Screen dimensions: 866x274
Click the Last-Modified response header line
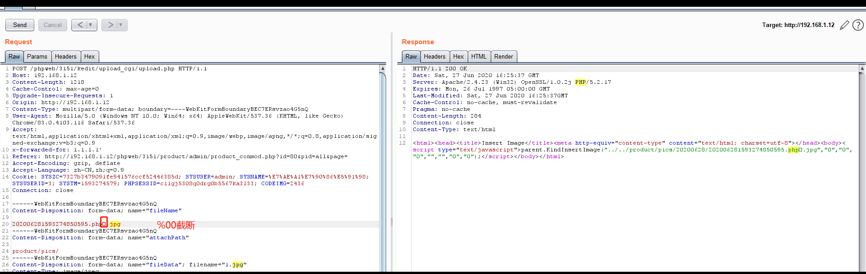pos(490,96)
